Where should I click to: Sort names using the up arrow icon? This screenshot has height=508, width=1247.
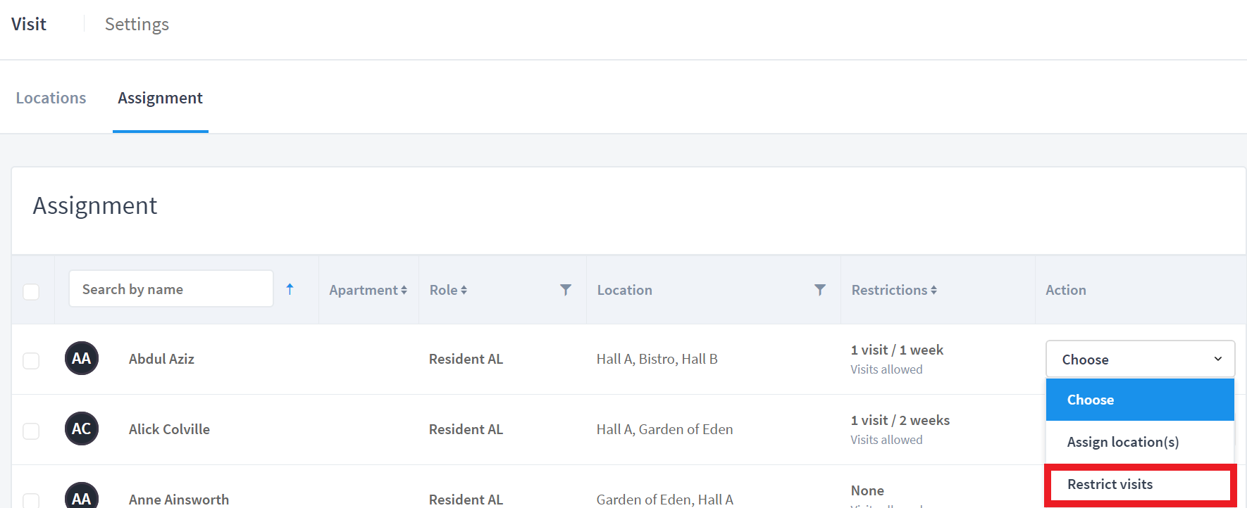(290, 289)
